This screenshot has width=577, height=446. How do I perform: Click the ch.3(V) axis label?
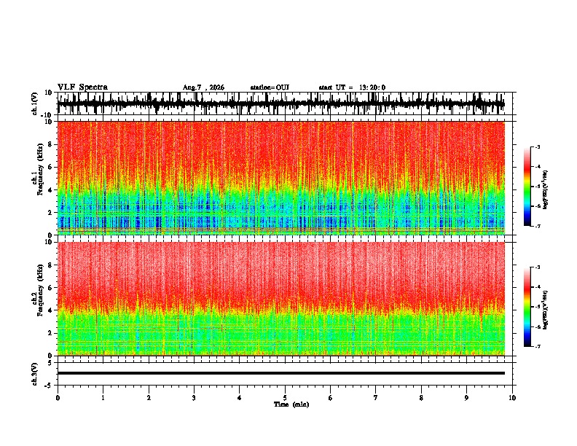(x=35, y=374)
